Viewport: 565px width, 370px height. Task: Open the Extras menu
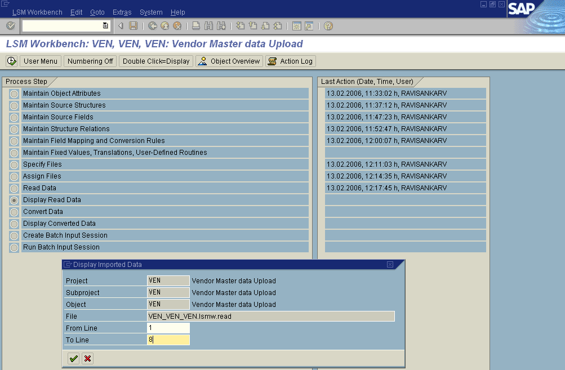tap(122, 12)
